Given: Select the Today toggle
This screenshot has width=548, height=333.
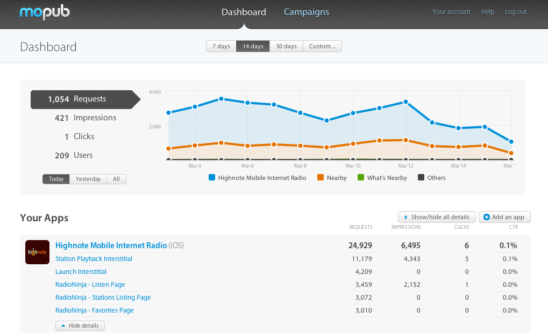Looking at the screenshot, I should tap(56, 179).
